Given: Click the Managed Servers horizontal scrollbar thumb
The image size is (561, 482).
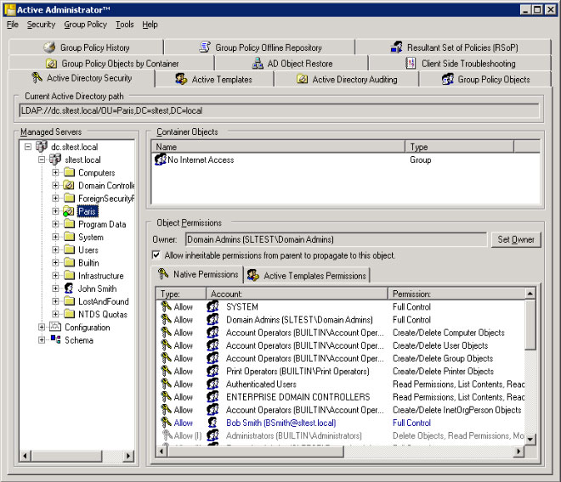Looking at the screenshot, I should click(67, 456).
